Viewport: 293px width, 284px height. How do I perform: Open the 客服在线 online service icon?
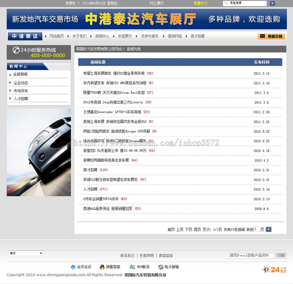(x=262, y=36)
